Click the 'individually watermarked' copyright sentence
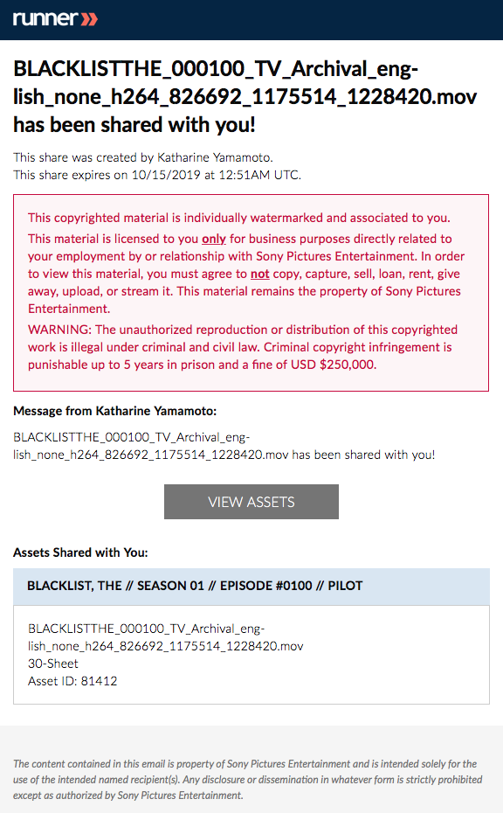The image size is (503, 813). click(238, 218)
